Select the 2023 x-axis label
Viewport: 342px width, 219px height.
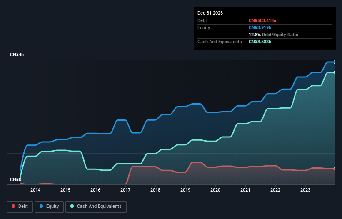click(305, 190)
